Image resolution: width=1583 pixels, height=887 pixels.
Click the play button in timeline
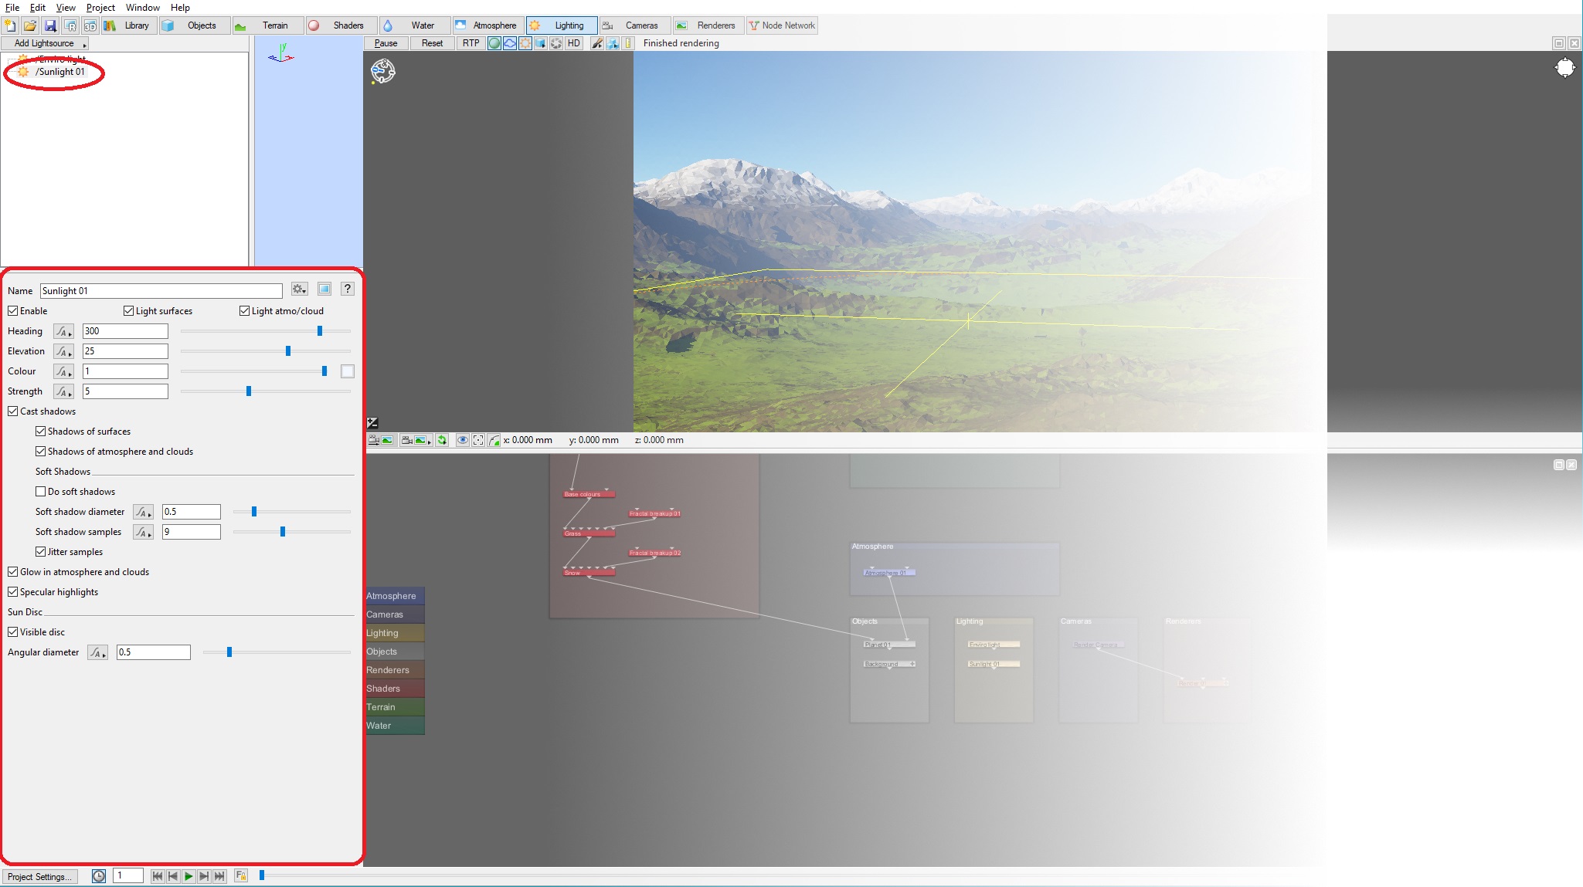pos(189,876)
